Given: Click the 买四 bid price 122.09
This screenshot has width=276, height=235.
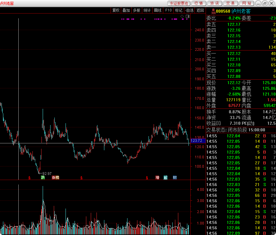Looking at the screenshot, I should coord(234,71).
